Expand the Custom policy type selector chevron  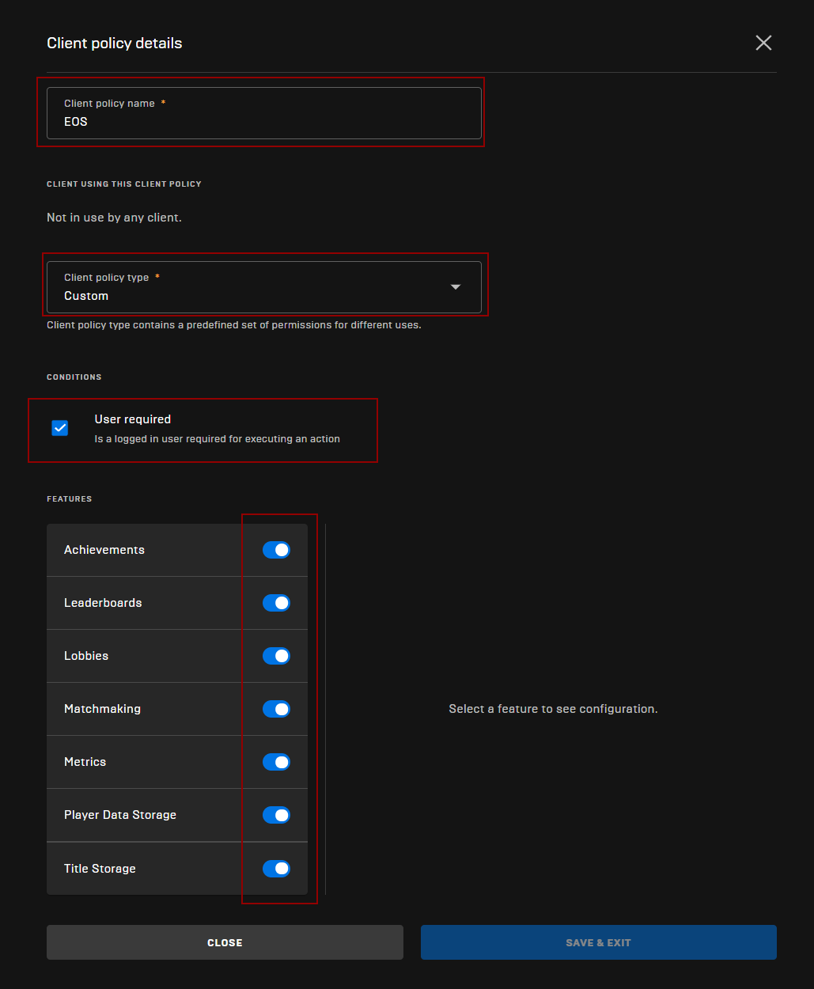456,286
